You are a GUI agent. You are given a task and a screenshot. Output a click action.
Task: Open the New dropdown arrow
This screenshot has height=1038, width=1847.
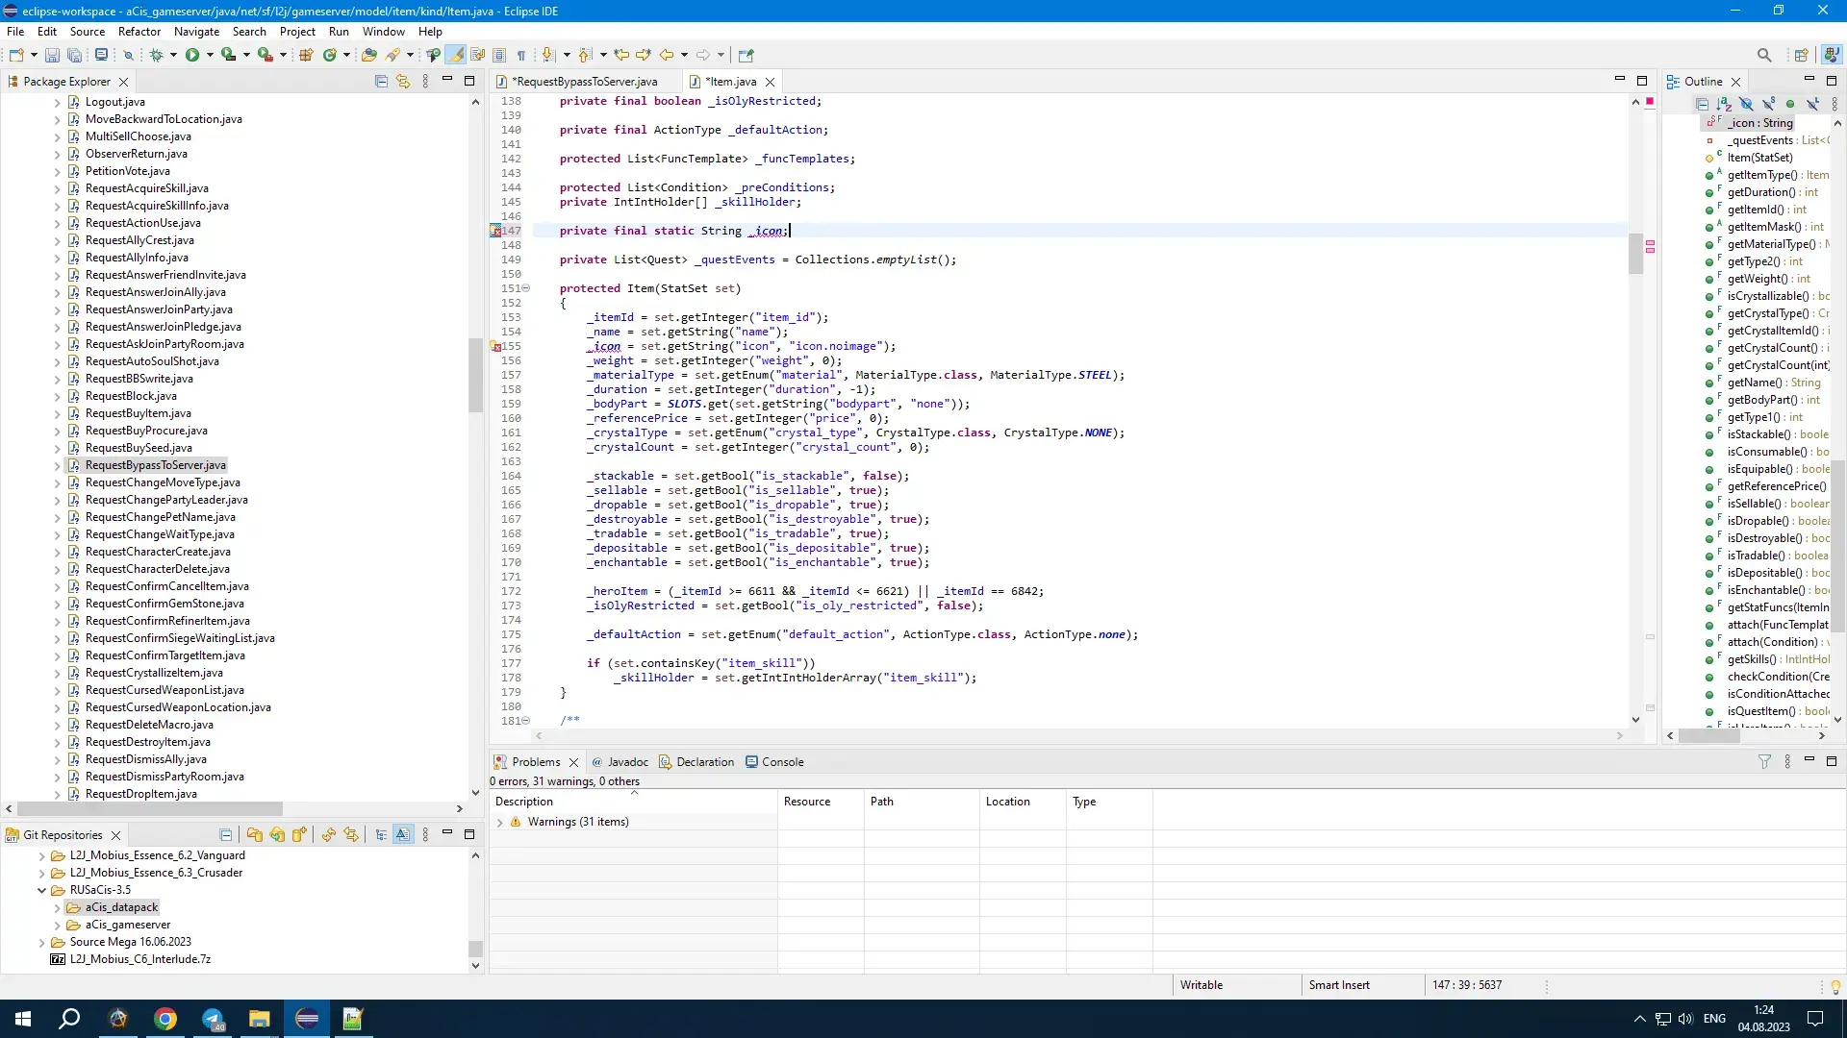click(x=34, y=55)
